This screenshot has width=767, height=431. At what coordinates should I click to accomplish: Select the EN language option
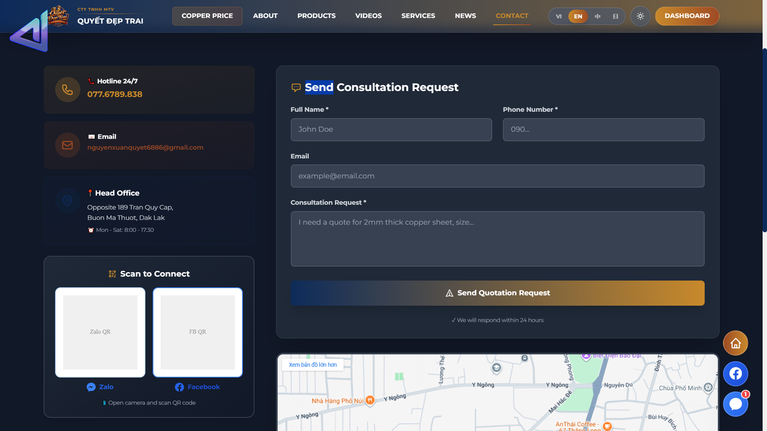[x=578, y=16]
